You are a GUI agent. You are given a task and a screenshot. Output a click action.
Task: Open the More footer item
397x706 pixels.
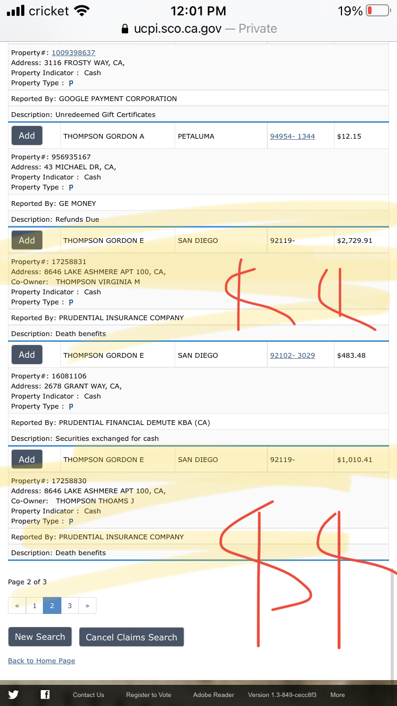338,695
